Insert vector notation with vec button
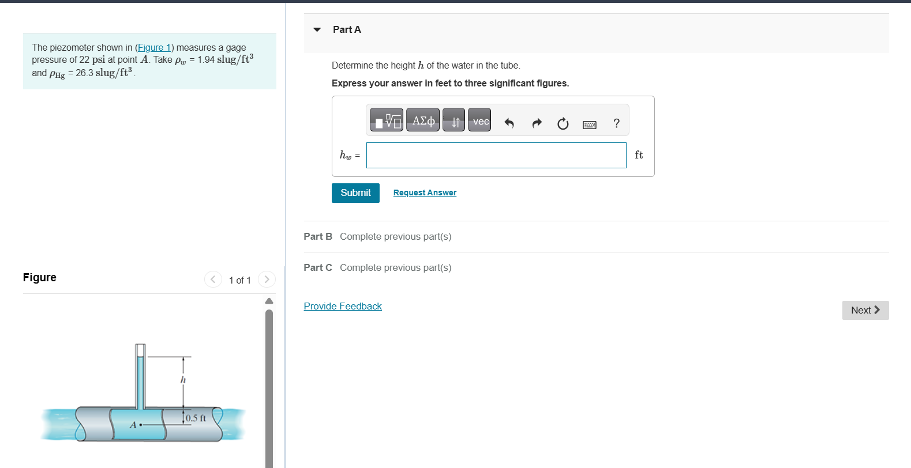 click(x=479, y=120)
